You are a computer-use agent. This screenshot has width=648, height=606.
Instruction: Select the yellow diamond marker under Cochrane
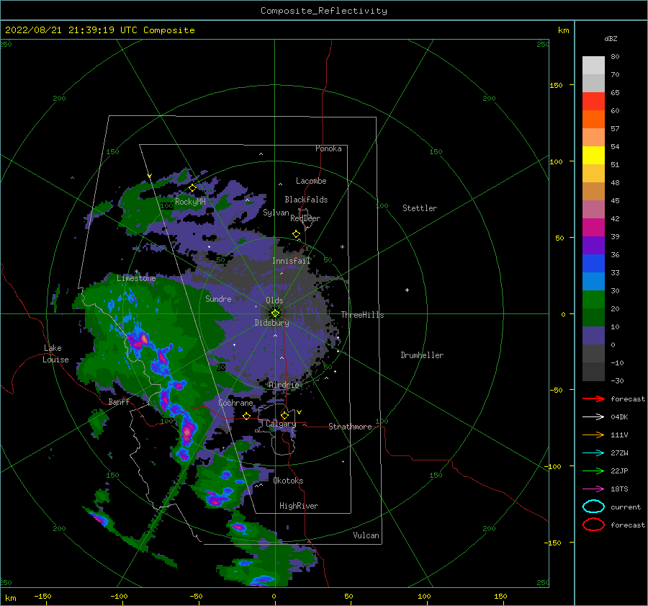coord(247,416)
